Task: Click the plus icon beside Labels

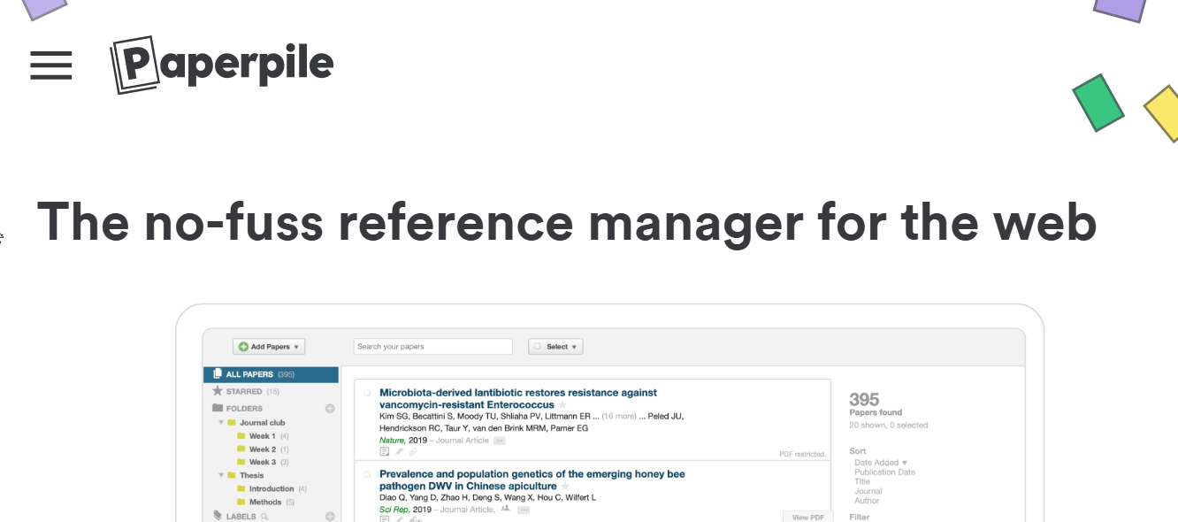Action: click(330, 517)
